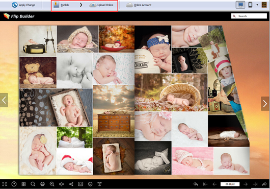Open the search magnifier in bottom toolbar
The height and width of the screenshot is (189, 270).
[33, 184]
